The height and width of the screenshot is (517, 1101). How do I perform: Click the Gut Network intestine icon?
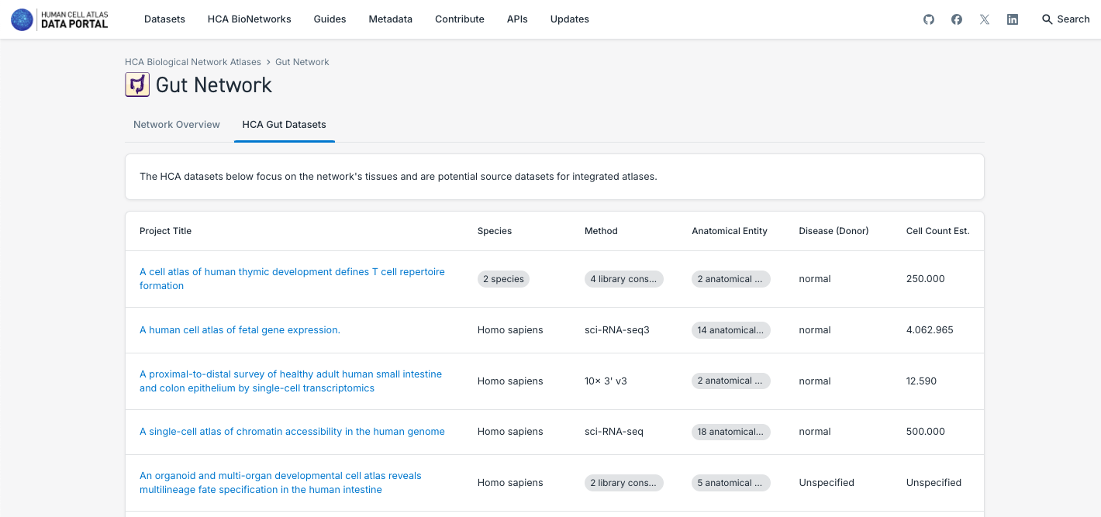coord(137,84)
